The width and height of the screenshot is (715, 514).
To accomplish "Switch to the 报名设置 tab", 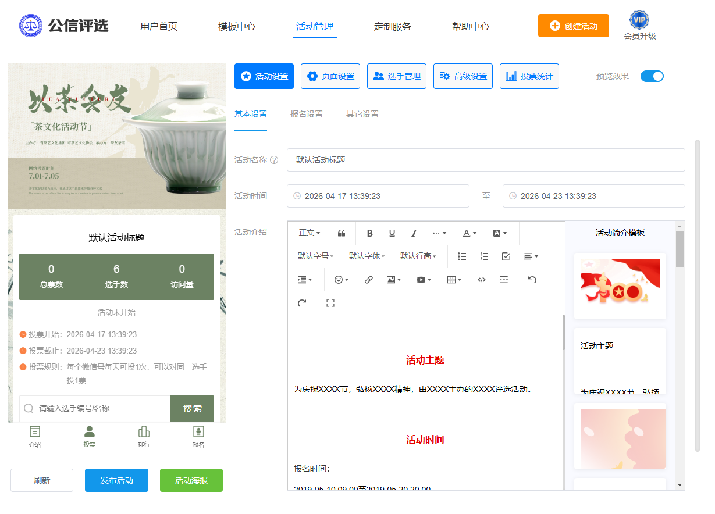I will point(307,115).
